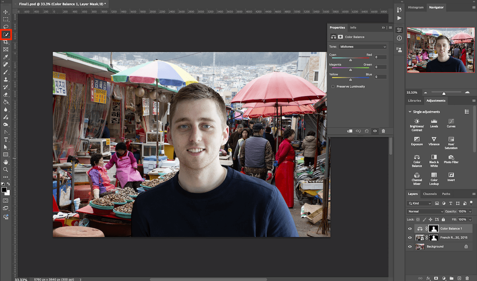Select the Zoom tool

[x=6, y=170]
